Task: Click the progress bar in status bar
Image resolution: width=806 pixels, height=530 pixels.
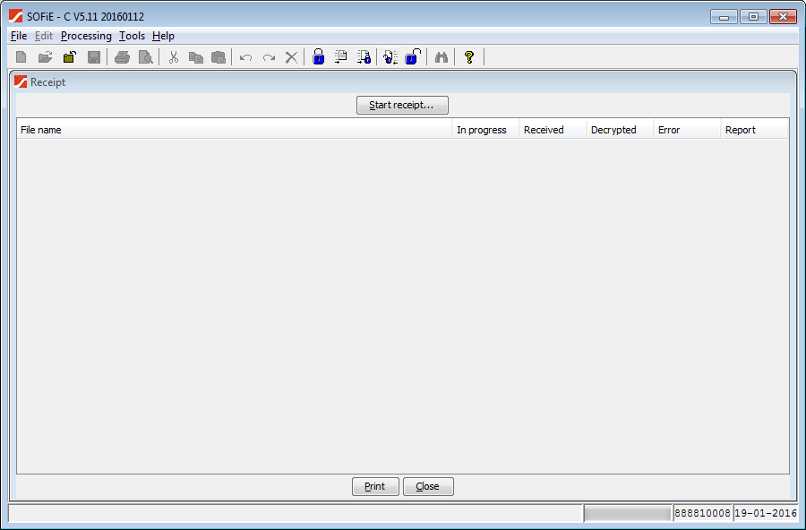Action: [x=627, y=514]
